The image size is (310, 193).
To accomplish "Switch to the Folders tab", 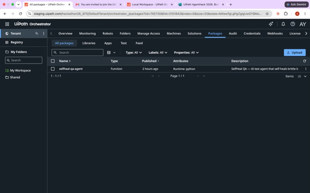I will coord(125,33).
